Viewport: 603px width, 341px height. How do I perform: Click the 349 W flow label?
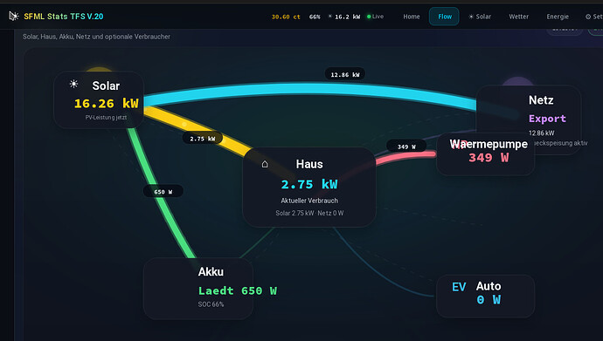[x=406, y=147]
